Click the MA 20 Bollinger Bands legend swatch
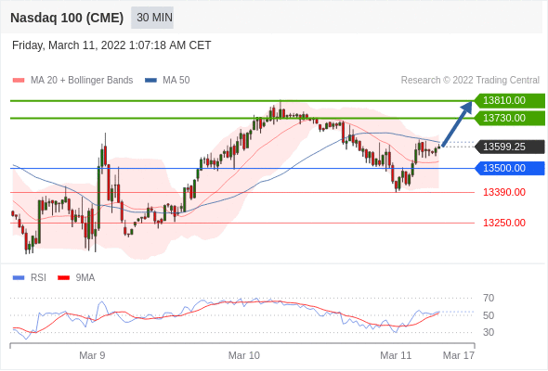 pos(19,81)
